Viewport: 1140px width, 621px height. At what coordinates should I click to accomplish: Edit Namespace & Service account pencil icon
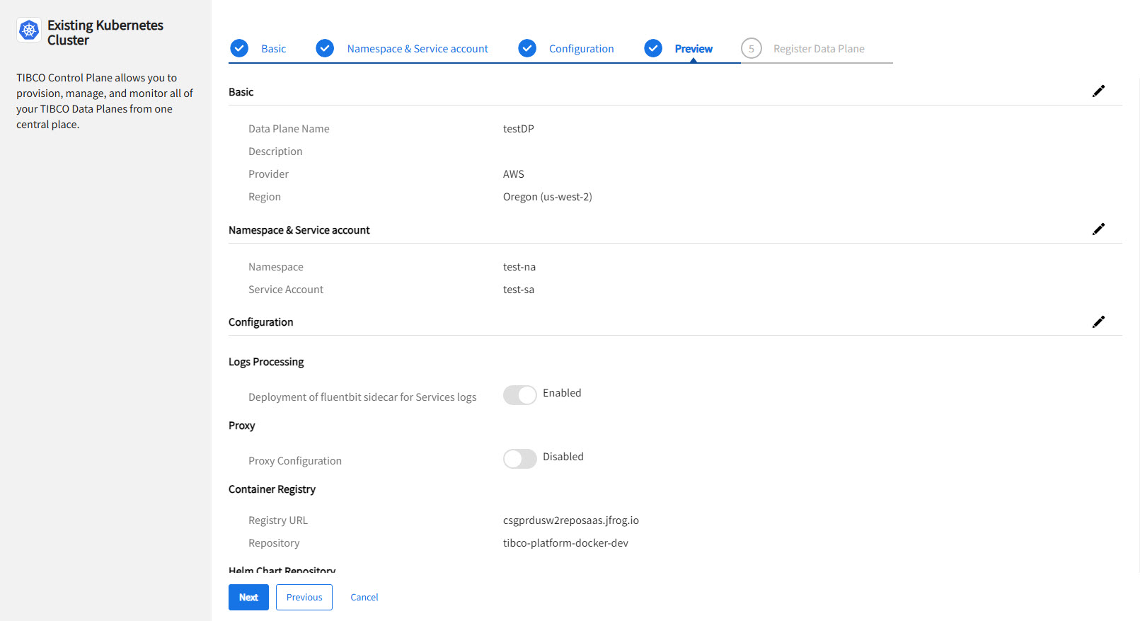(x=1098, y=229)
